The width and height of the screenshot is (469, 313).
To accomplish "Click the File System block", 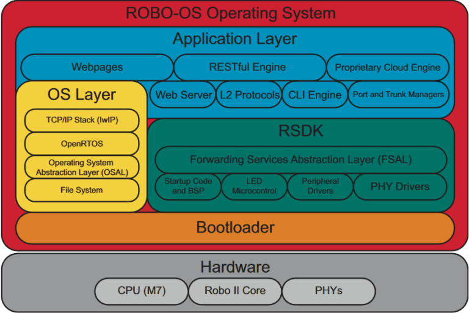I will click(82, 190).
